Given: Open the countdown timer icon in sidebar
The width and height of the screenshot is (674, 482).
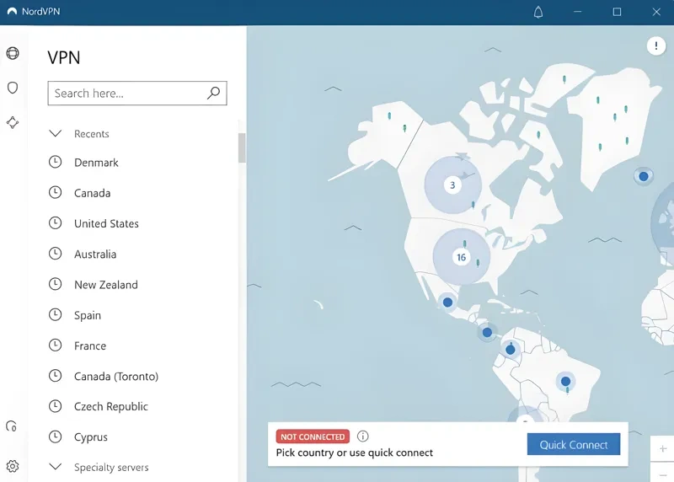Looking at the screenshot, I should [x=12, y=426].
